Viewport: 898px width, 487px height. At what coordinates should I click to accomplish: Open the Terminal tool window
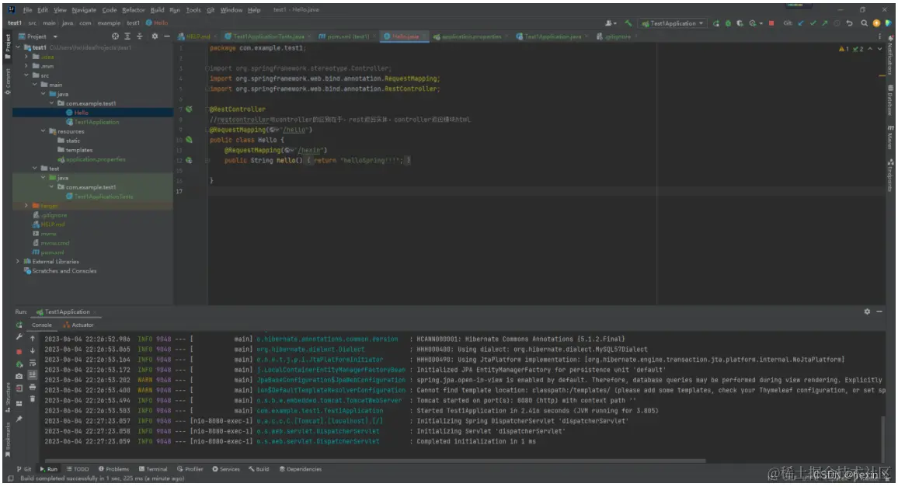(x=153, y=468)
